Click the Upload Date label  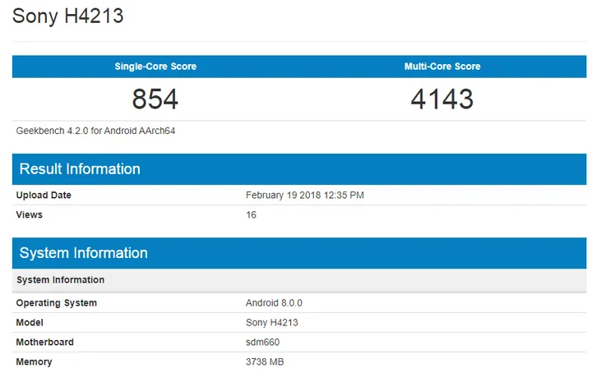pos(44,195)
